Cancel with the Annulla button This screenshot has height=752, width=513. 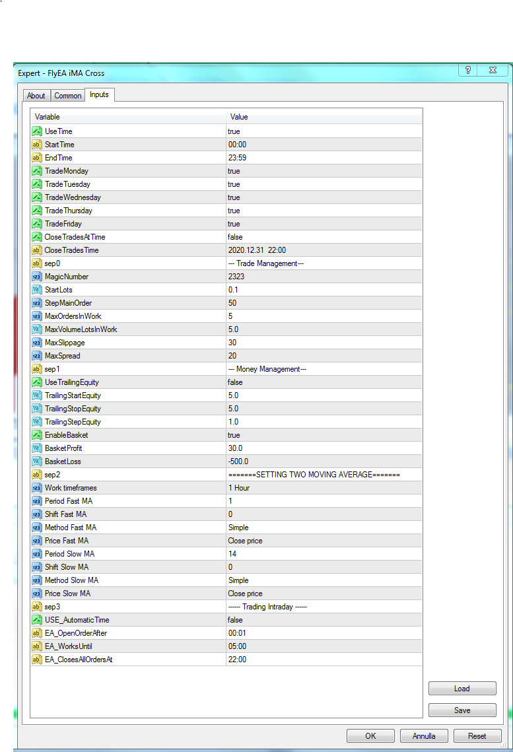[424, 735]
